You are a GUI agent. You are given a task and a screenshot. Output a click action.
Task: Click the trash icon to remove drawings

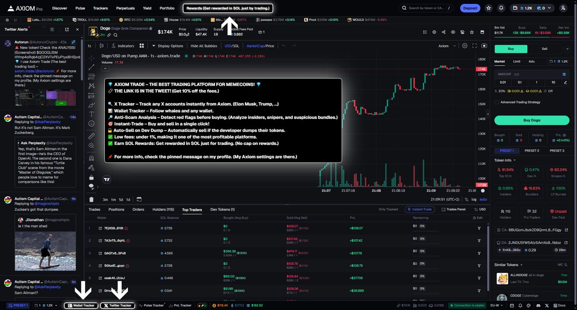91,199
